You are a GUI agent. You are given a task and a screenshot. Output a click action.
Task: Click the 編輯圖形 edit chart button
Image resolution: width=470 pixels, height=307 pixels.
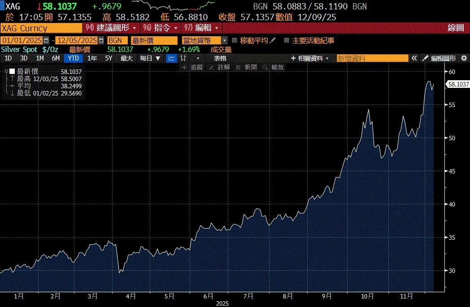point(440,58)
